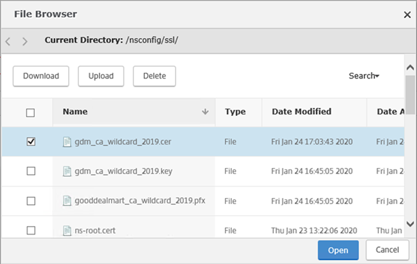This screenshot has width=417, height=264.
Task: Click the back navigation arrow icon
Action: pyautogui.click(x=8, y=41)
